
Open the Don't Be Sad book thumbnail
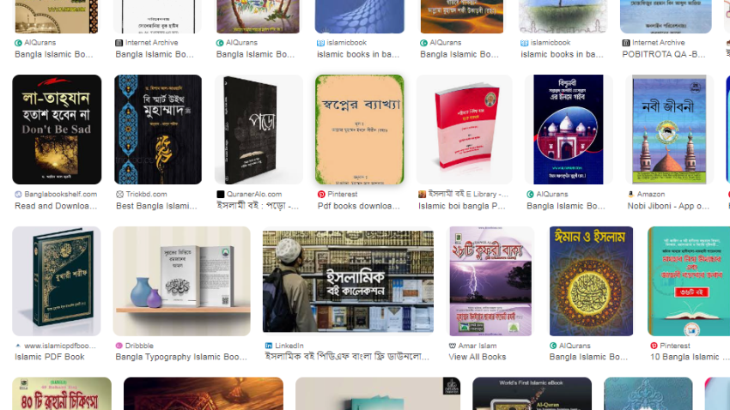point(57,130)
